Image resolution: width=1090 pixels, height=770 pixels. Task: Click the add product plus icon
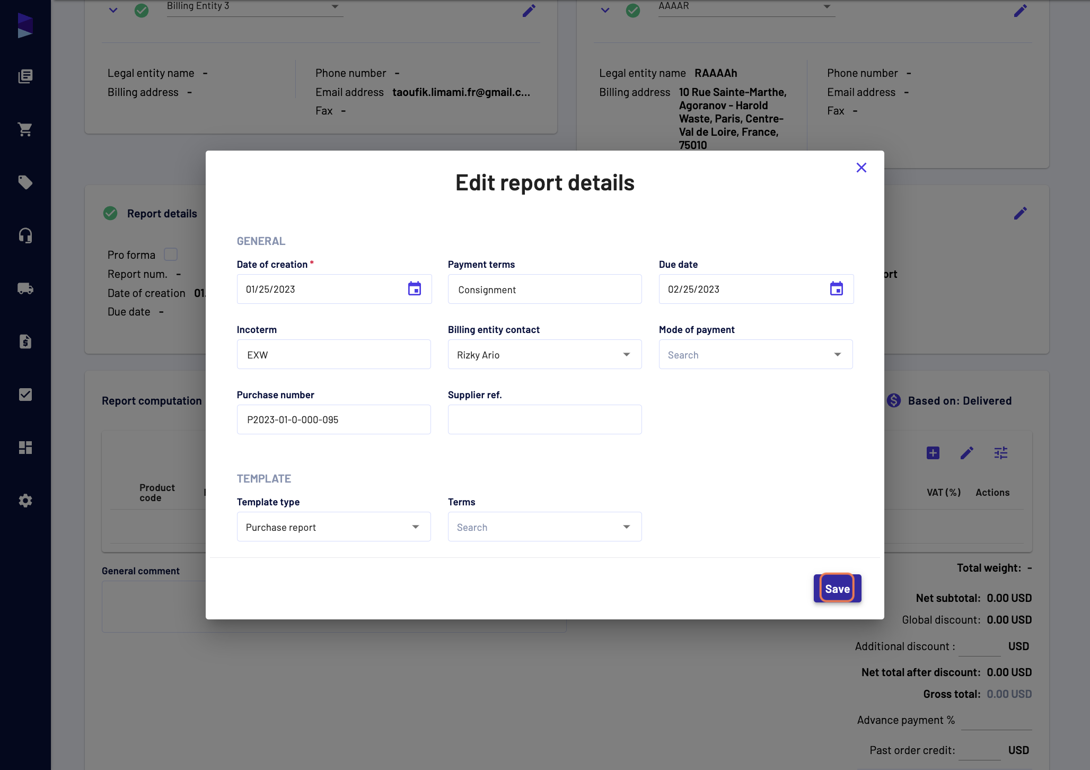[x=933, y=453]
